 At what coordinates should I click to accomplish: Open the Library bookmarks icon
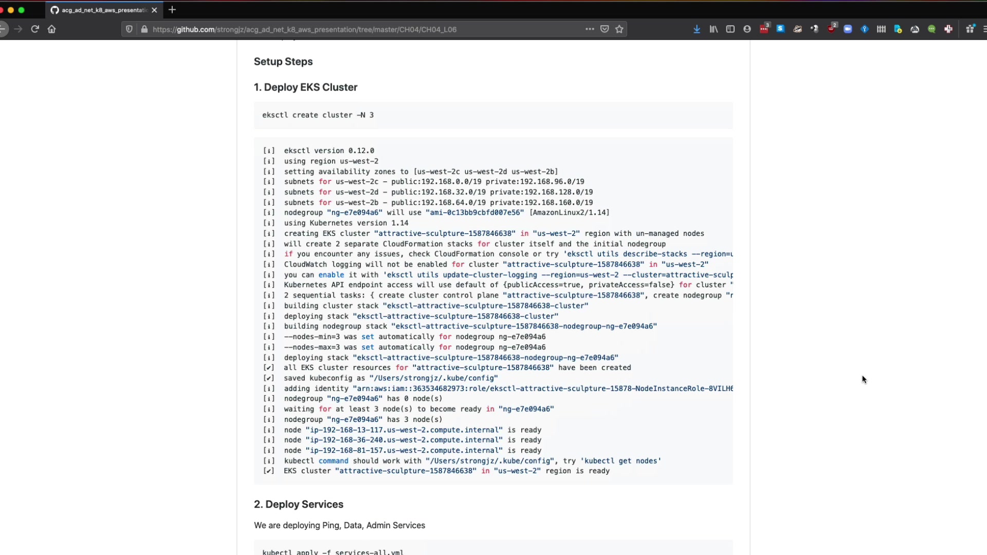(x=714, y=29)
